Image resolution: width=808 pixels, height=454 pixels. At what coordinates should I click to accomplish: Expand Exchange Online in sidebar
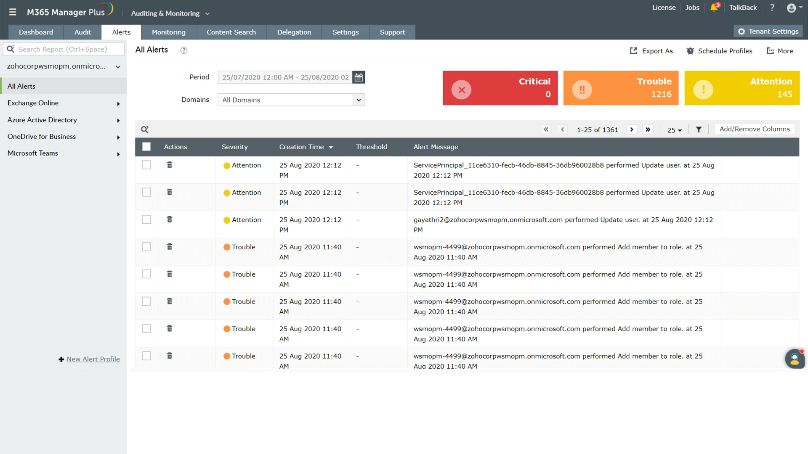[x=63, y=103]
